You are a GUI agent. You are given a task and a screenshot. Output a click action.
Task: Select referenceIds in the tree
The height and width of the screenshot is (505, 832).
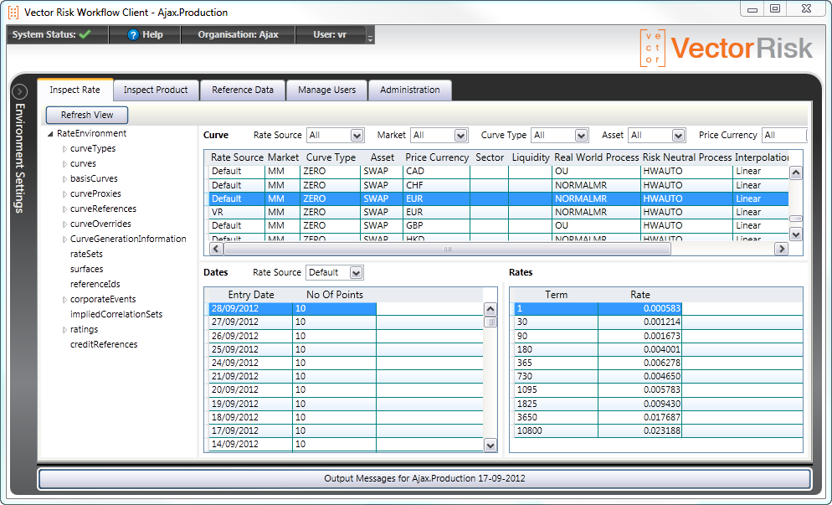pyautogui.click(x=95, y=284)
